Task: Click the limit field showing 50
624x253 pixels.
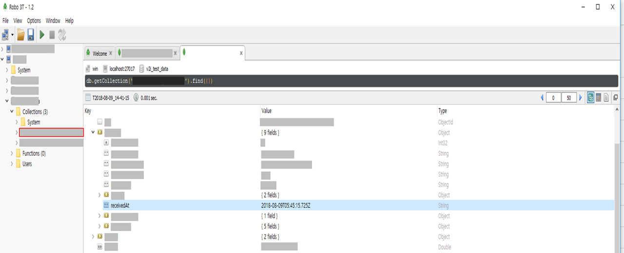Action: click(569, 98)
